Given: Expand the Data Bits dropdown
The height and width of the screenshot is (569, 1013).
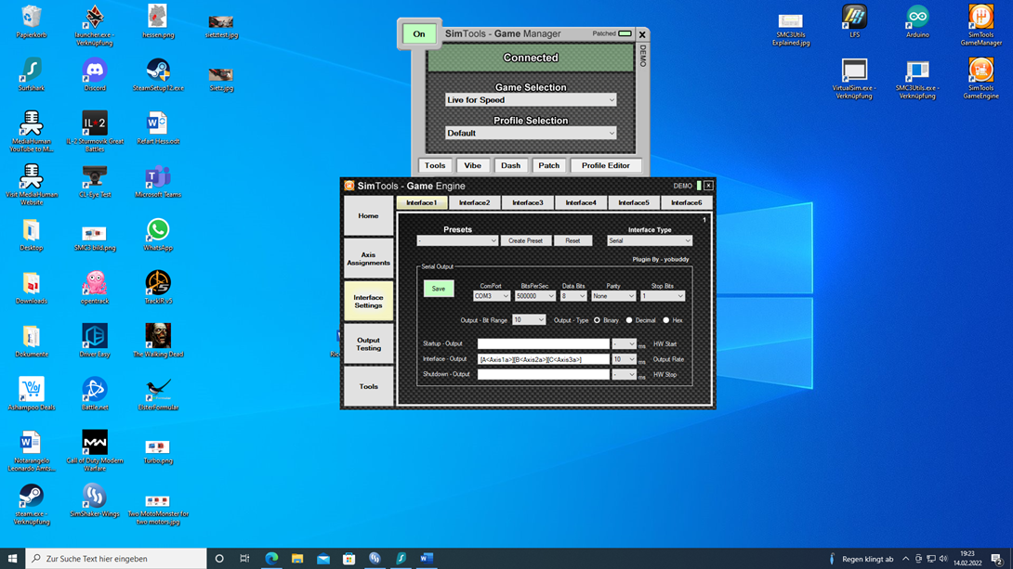Looking at the screenshot, I should pyautogui.click(x=573, y=296).
